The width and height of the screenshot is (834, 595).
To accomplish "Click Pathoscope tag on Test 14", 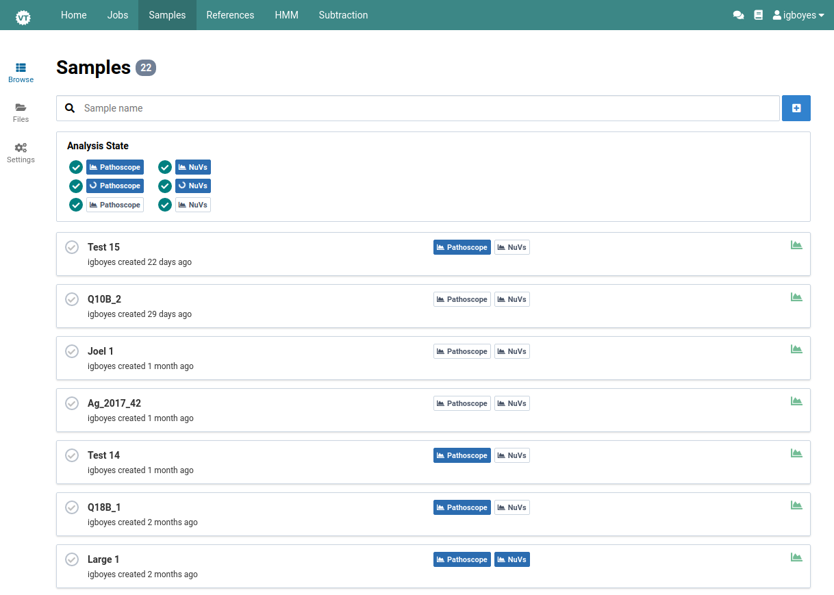I will point(462,455).
